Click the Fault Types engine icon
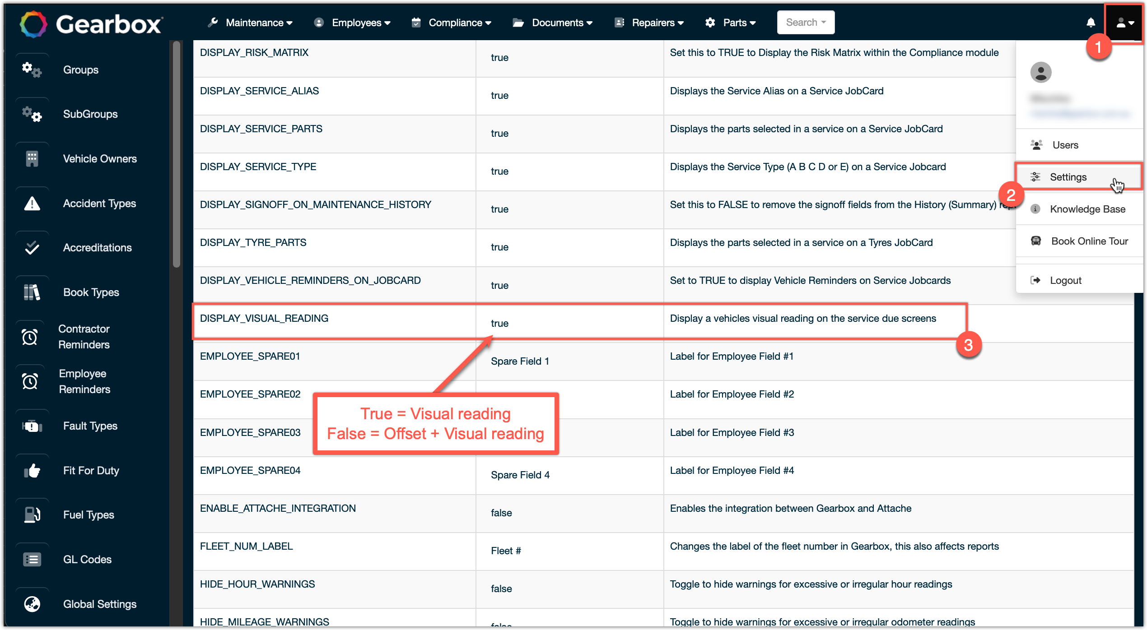Viewport: 1147px width, 630px height. (x=32, y=426)
